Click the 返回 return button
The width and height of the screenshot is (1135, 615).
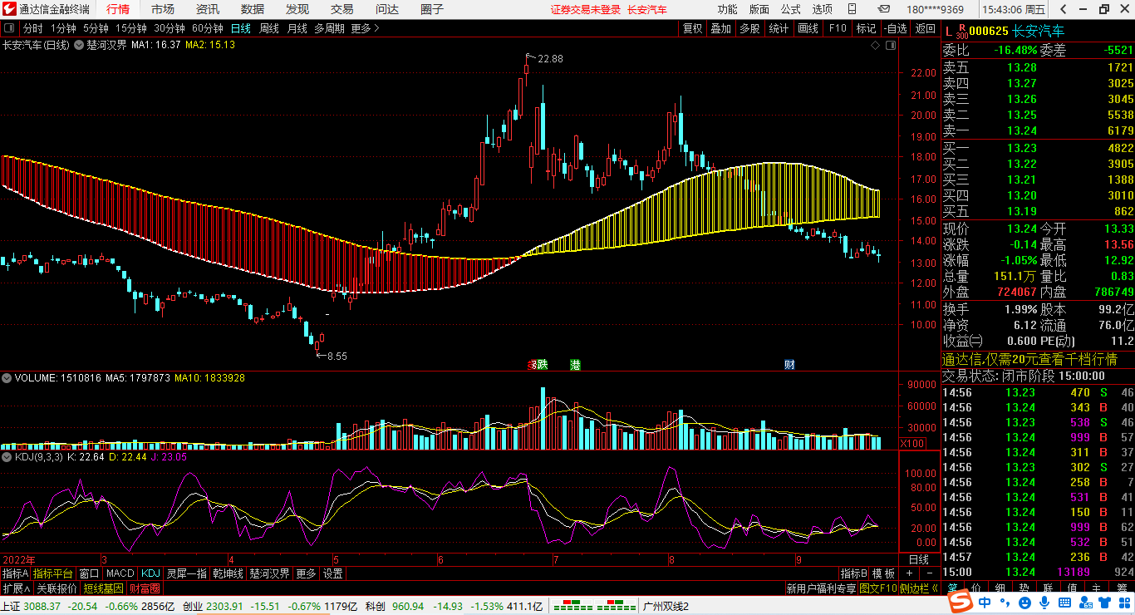[925, 28]
